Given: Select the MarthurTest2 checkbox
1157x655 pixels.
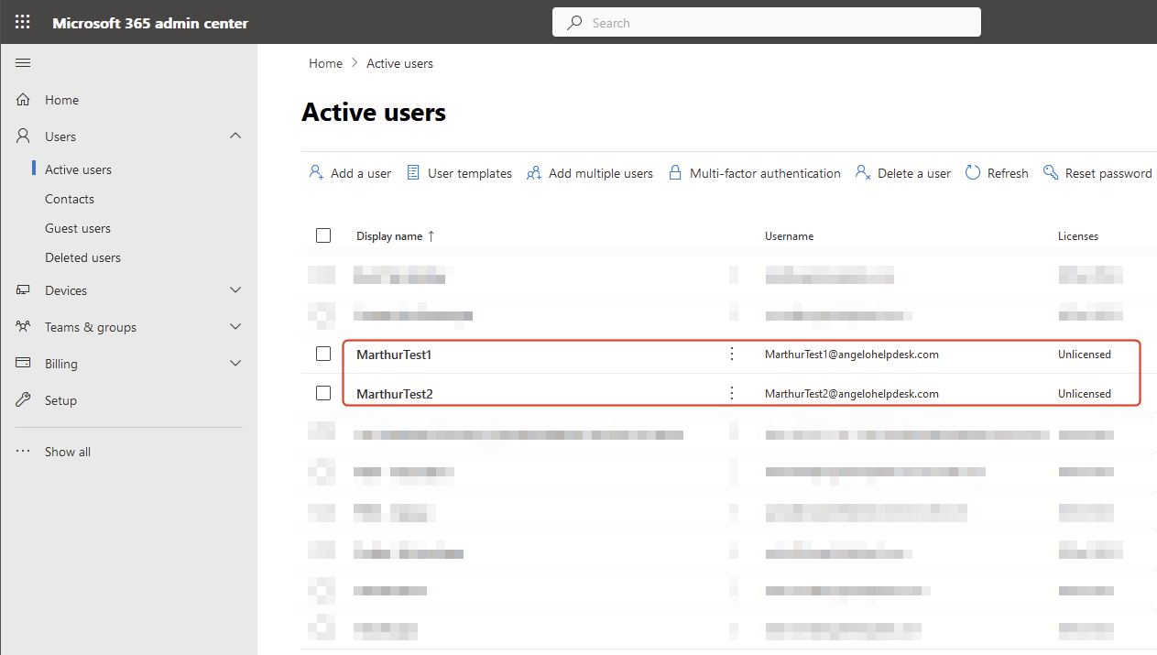Looking at the screenshot, I should point(323,393).
